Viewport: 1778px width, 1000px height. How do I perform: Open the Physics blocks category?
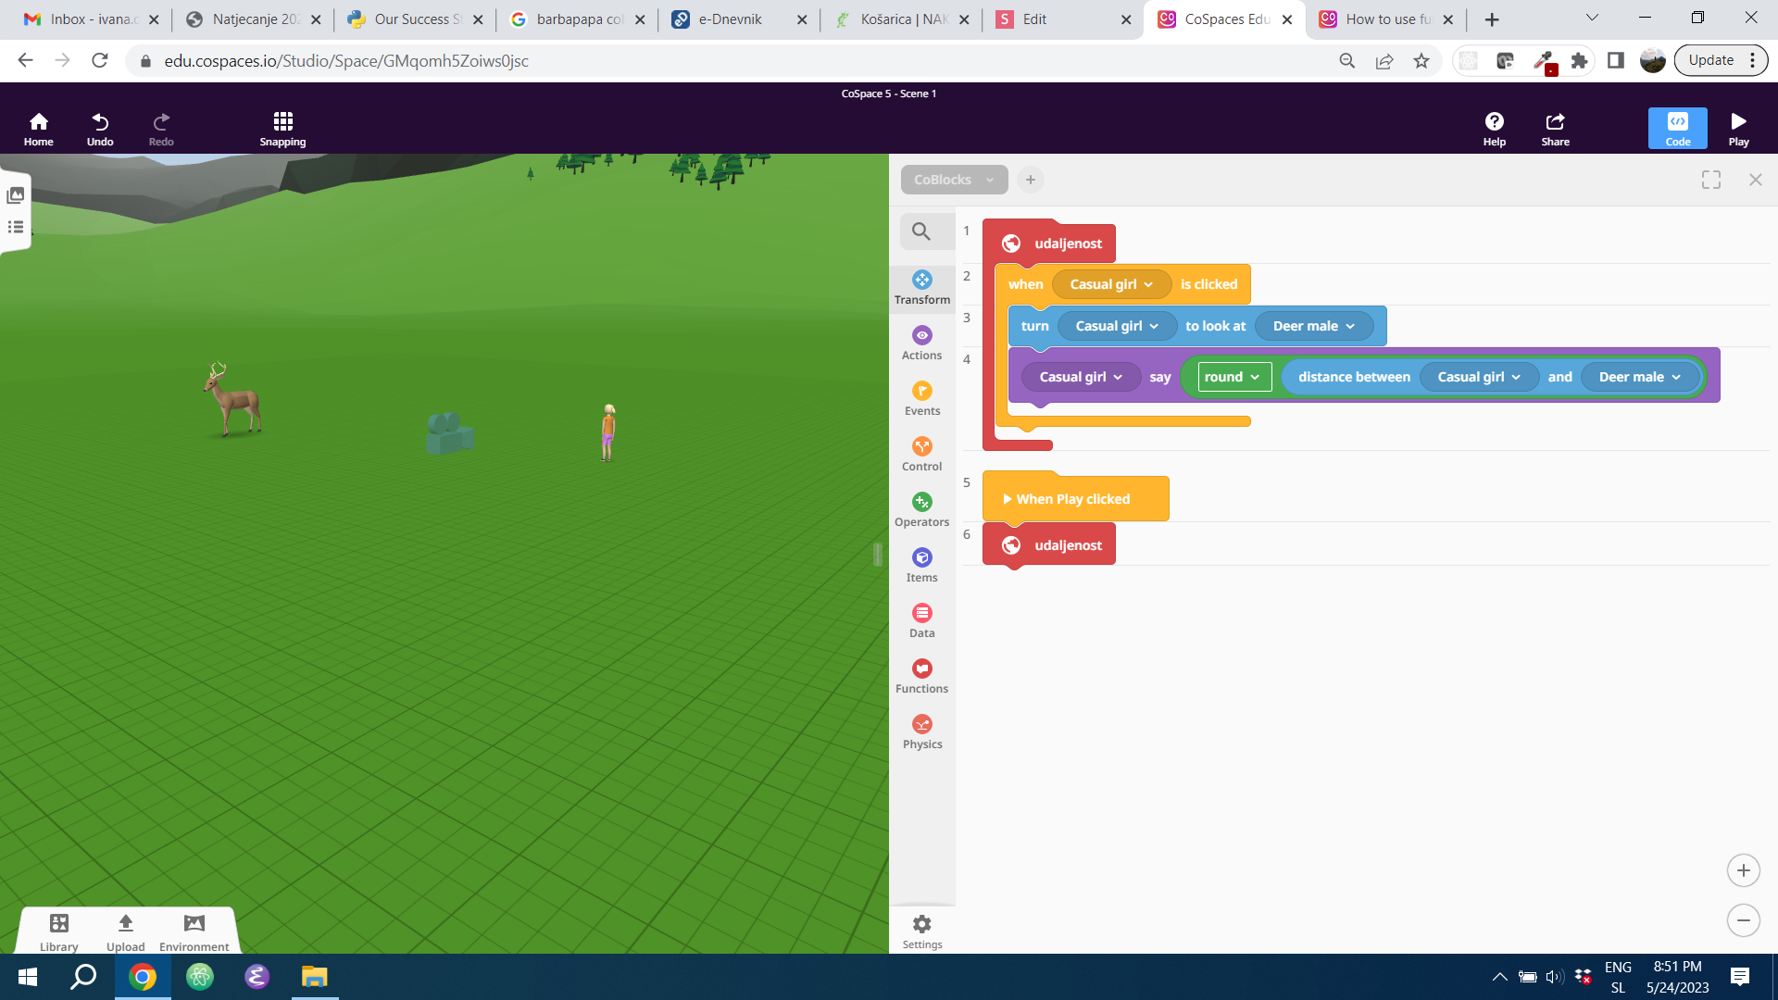pos(921,731)
